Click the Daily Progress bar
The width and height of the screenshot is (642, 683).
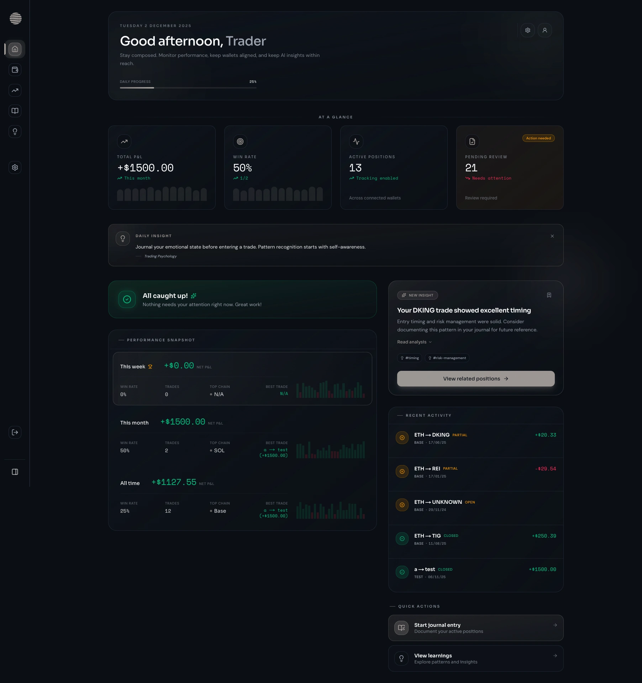pyautogui.click(x=188, y=87)
